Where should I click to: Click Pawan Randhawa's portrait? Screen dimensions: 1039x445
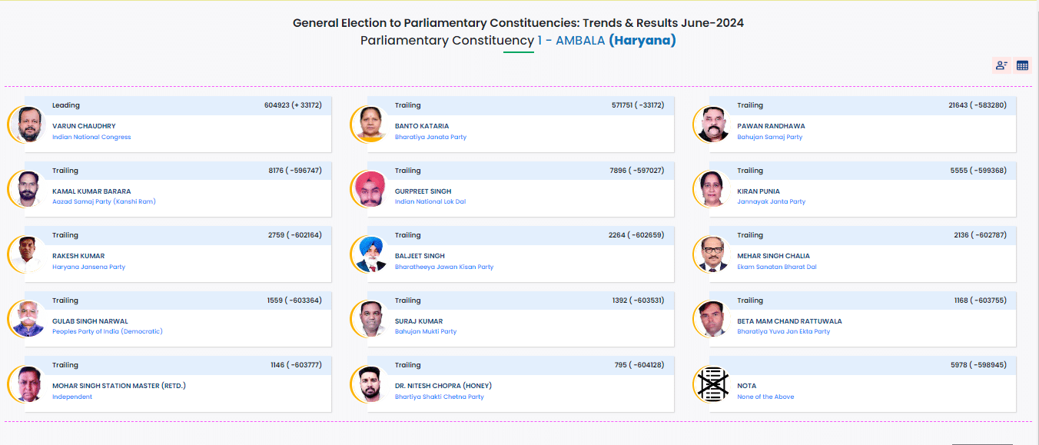713,125
